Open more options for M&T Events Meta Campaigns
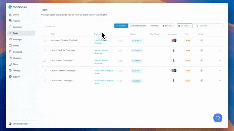Image resolution: width=234 pixels, height=131 pixels. [x=220, y=81]
